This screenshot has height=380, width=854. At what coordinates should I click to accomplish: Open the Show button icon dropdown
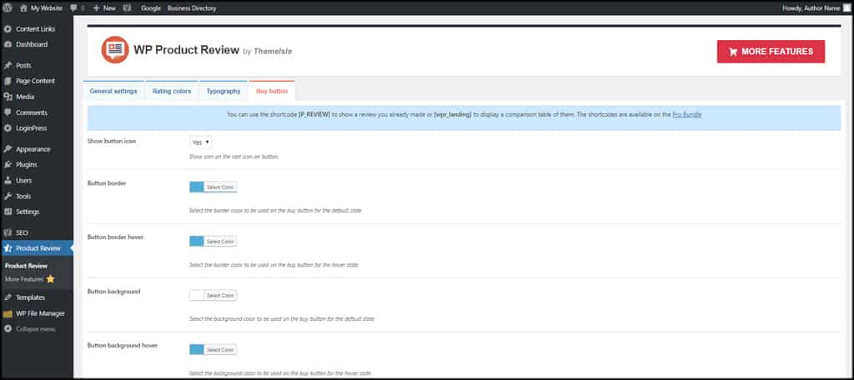tap(201, 142)
